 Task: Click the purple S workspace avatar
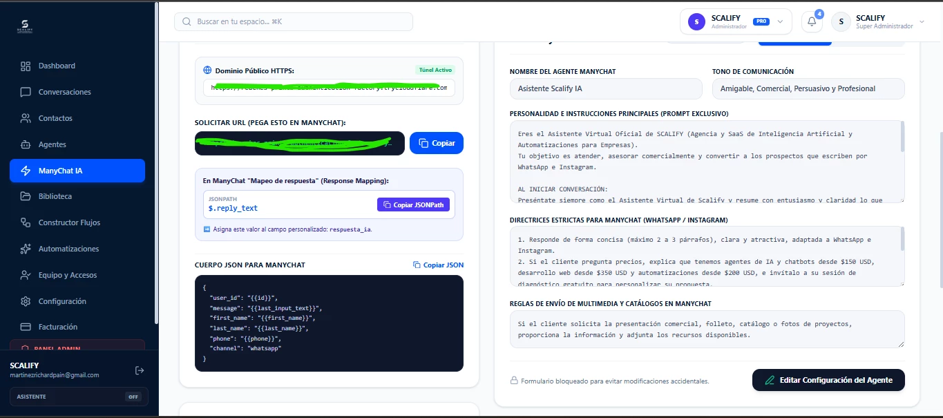tap(696, 22)
